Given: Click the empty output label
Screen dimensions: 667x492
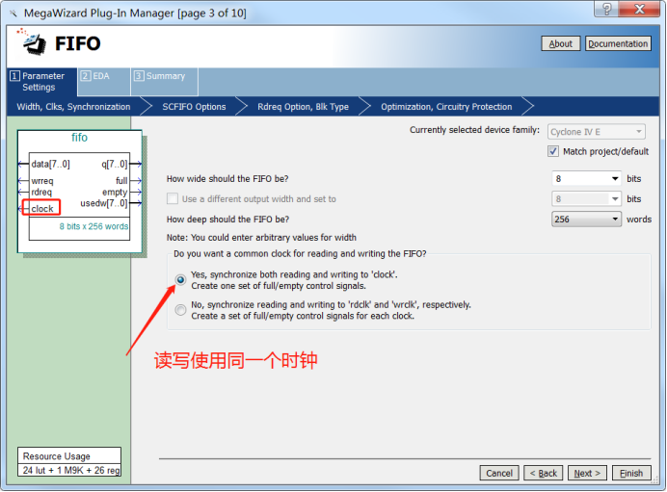Looking at the screenshot, I should click(115, 193).
